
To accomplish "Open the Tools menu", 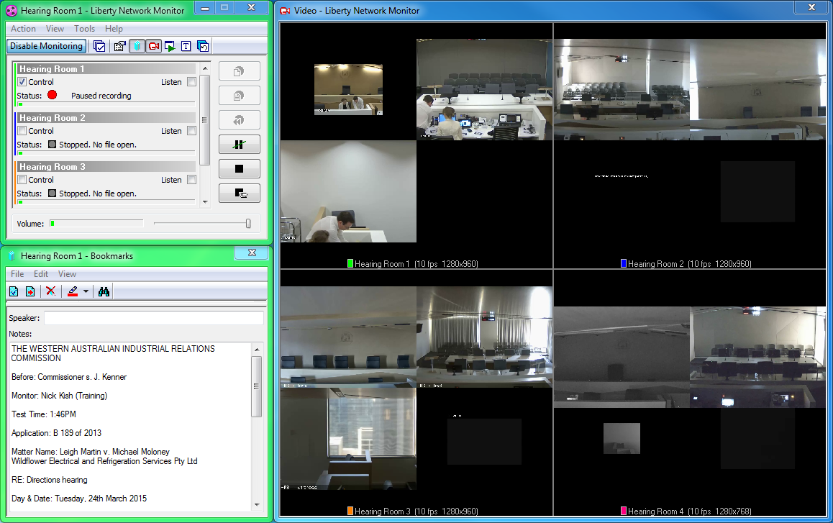I will click(84, 29).
